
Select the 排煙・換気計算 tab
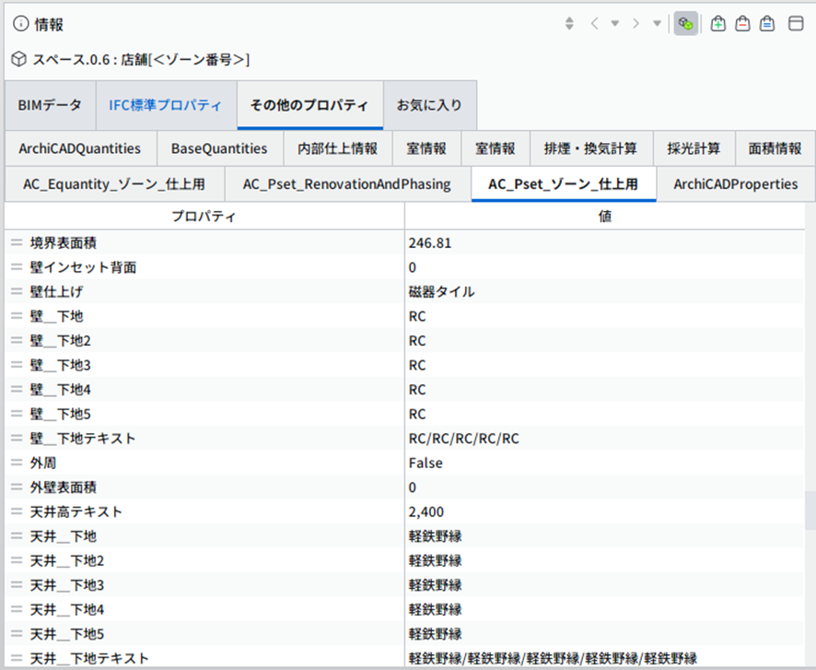point(590,148)
